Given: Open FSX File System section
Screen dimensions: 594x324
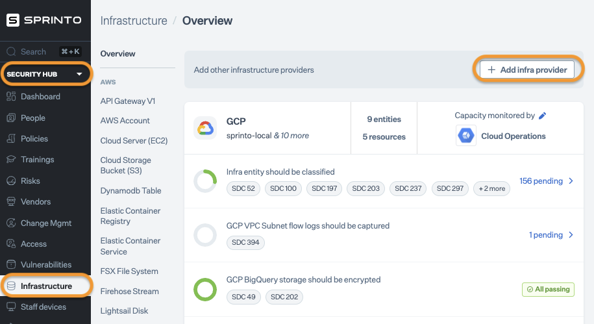Looking at the screenshot, I should [x=129, y=271].
